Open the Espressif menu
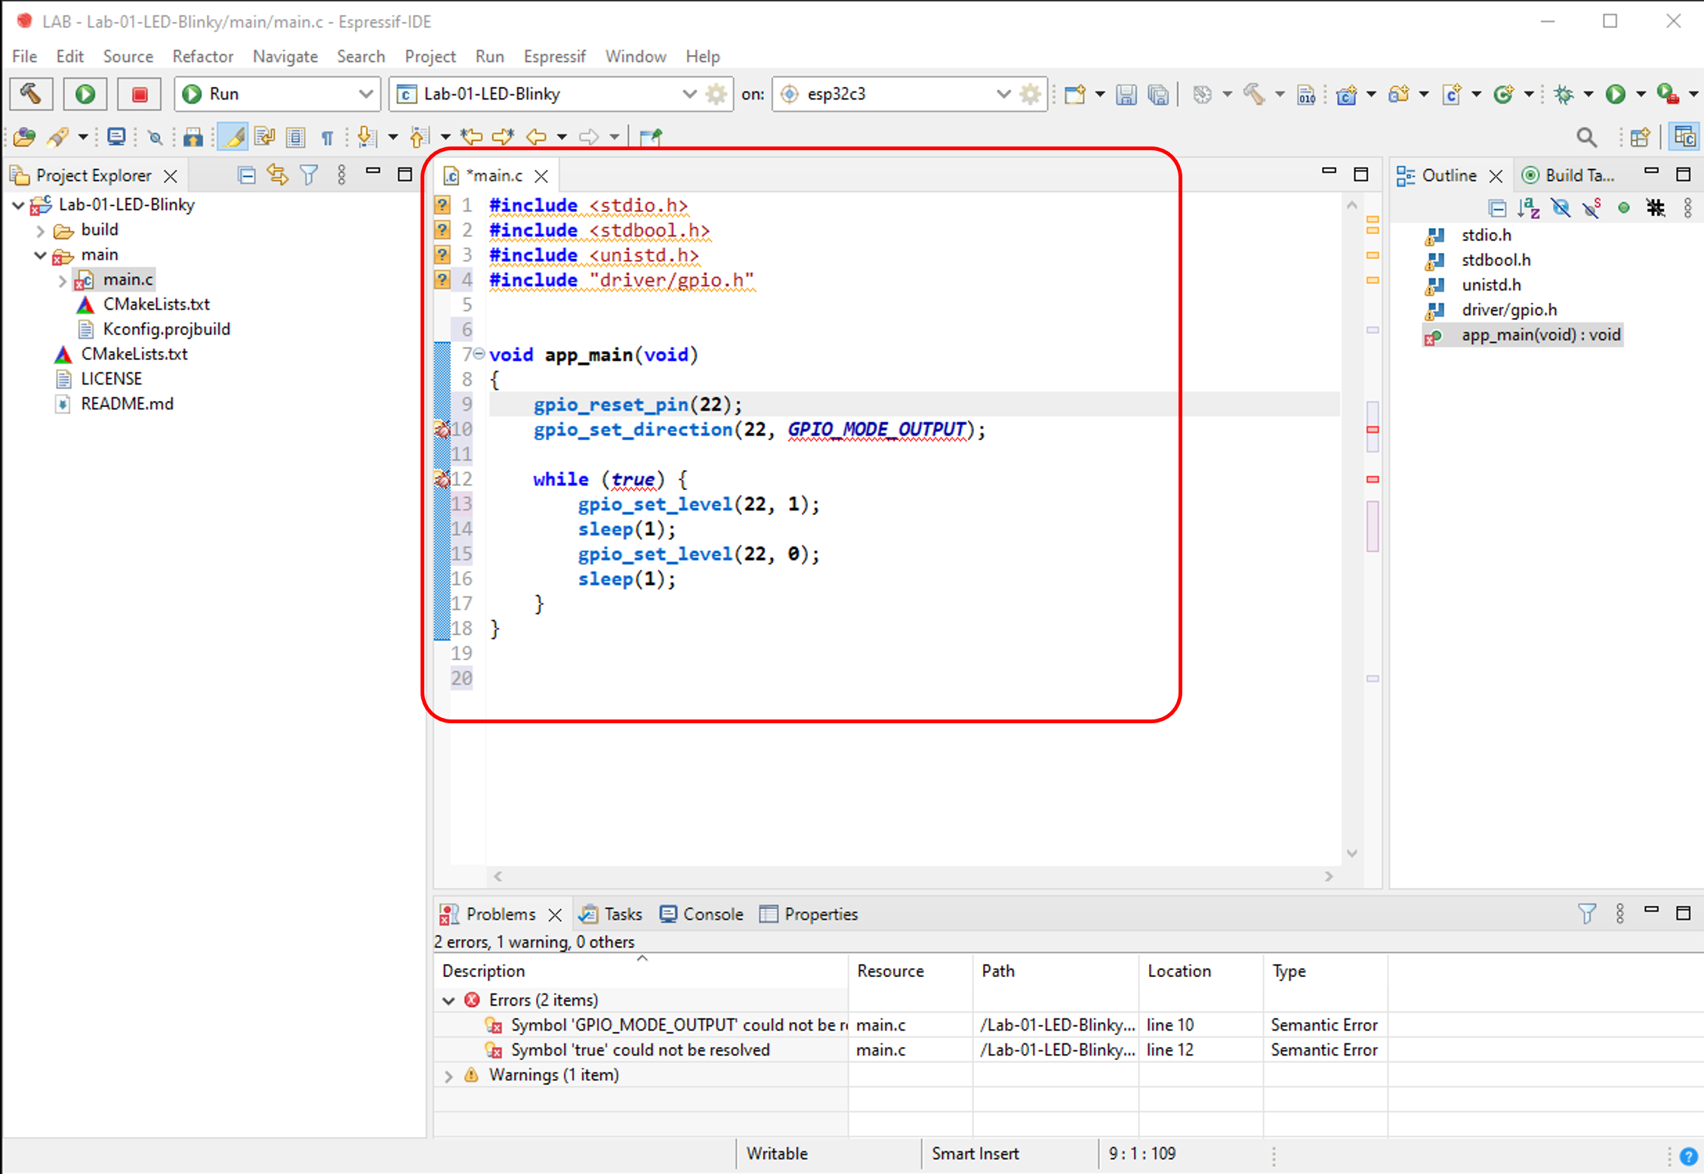 [554, 57]
